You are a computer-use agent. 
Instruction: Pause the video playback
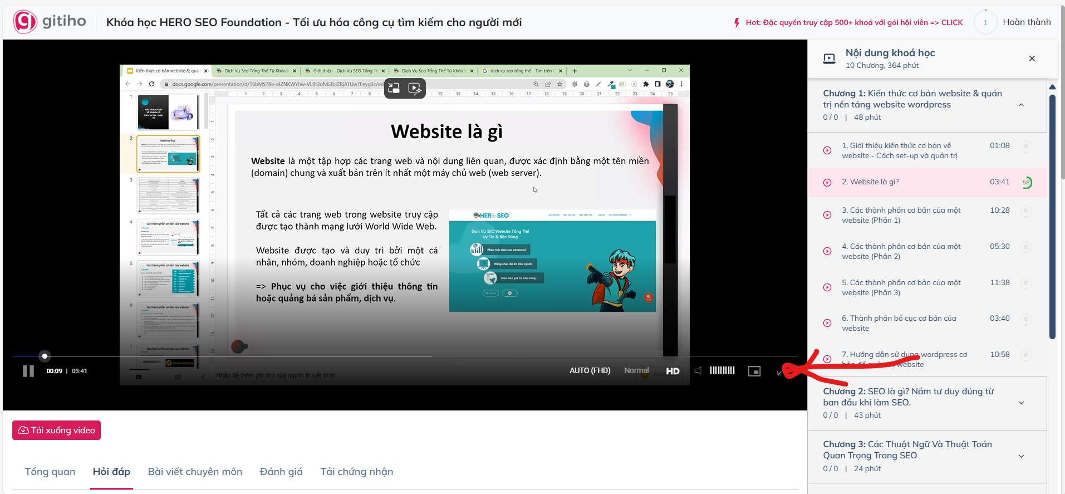pyautogui.click(x=28, y=371)
